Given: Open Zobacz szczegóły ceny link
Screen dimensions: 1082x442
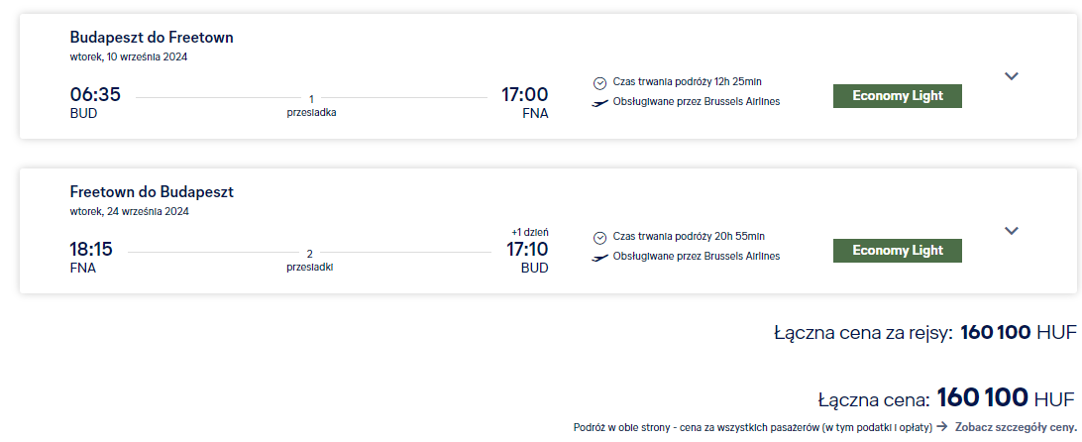Looking at the screenshot, I should [x=1017, y=426].
